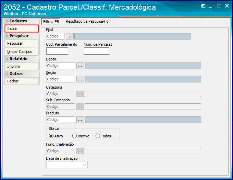Click the Categoria Código field
This screenshot has width=233, height=180.
click(61, 94)
